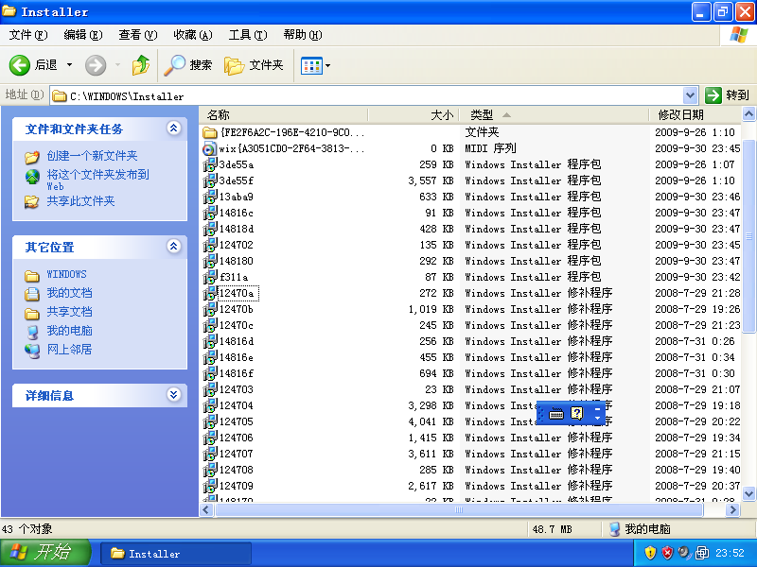This screenshot has height=567, width=757.
Task: Sort by the 类型 column header
Action: click(555, 114)
